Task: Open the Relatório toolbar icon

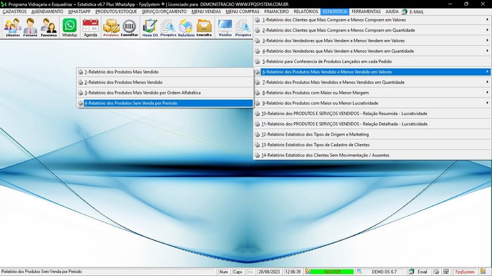Action: [x=186, y=28]
